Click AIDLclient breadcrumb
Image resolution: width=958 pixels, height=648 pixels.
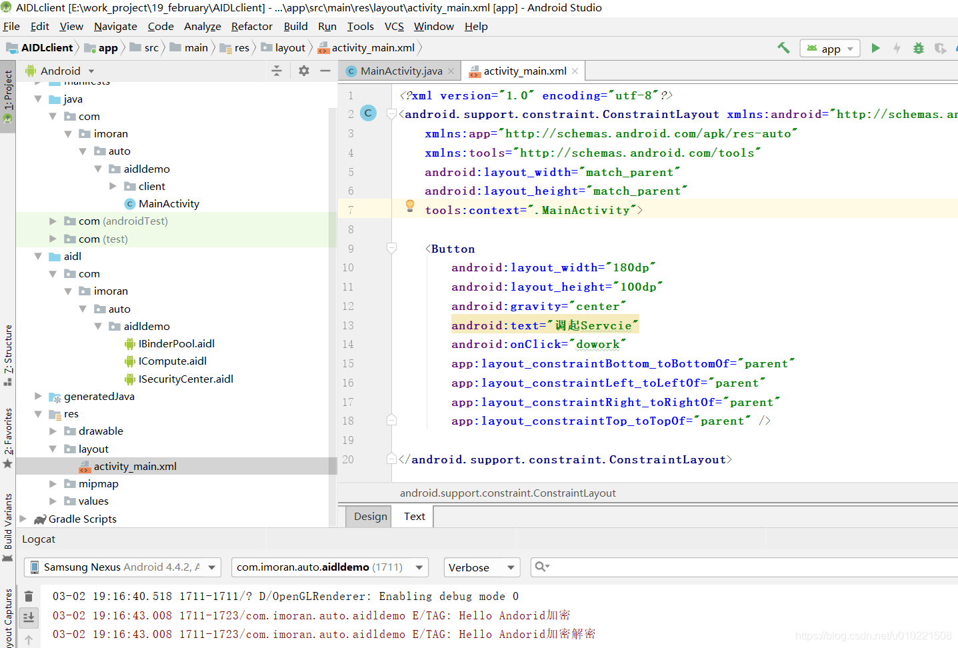(x=40, y=47)
